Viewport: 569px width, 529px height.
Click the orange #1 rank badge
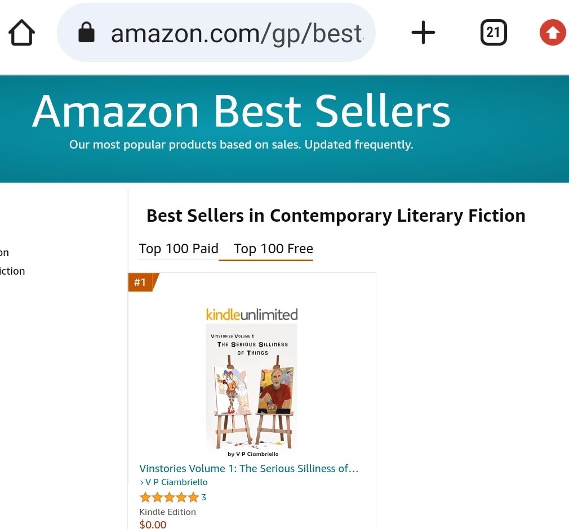click(x=141, y=282)
